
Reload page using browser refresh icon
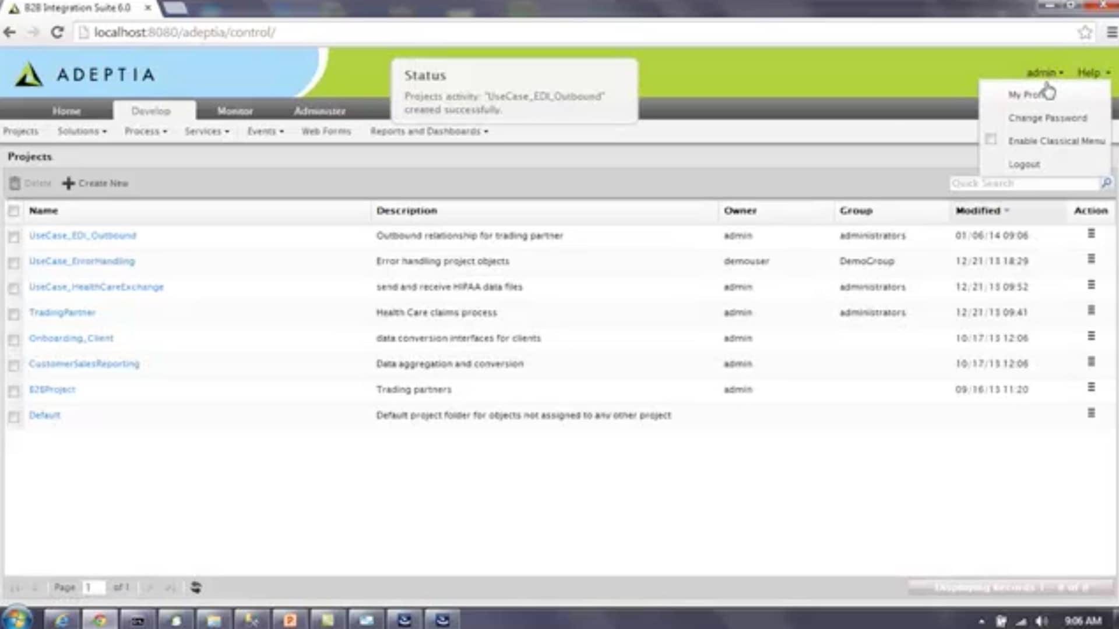pyautogui.click(x=57, y=33)
